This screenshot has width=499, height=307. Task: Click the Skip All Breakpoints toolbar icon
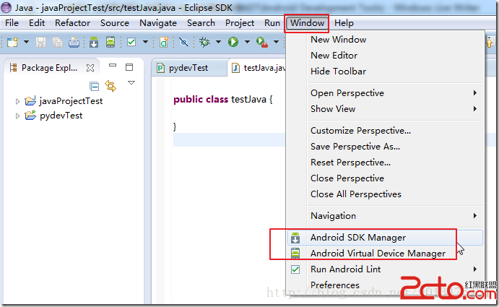[183, 42]
